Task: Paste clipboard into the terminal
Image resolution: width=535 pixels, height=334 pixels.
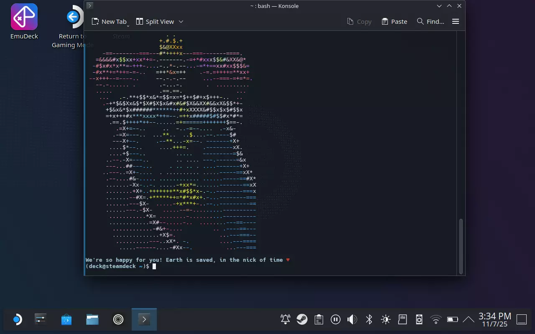Action: (x=394, y=22)
